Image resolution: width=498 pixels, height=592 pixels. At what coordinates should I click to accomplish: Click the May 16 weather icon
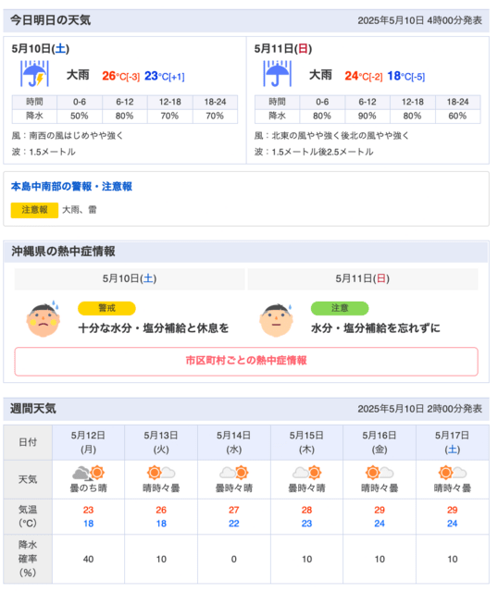pos(380,473)
